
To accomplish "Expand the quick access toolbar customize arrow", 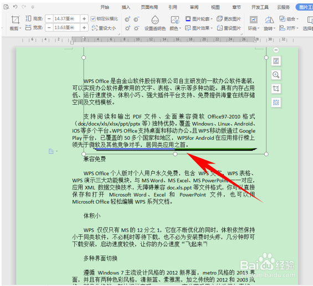I will point(33,7).
